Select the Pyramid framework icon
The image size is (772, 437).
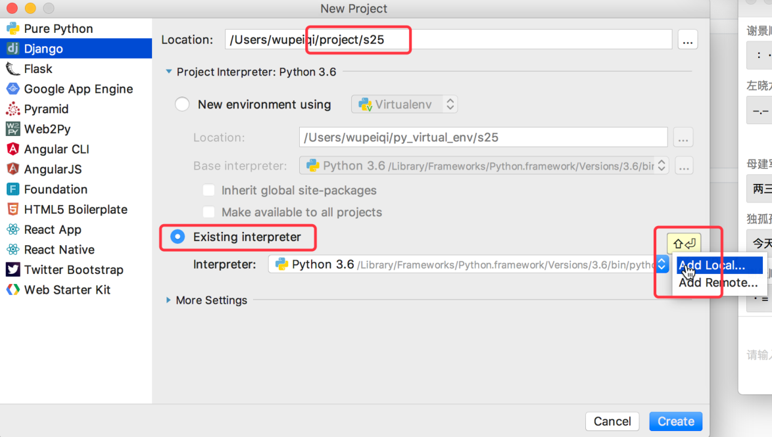(x=12, y=109)
